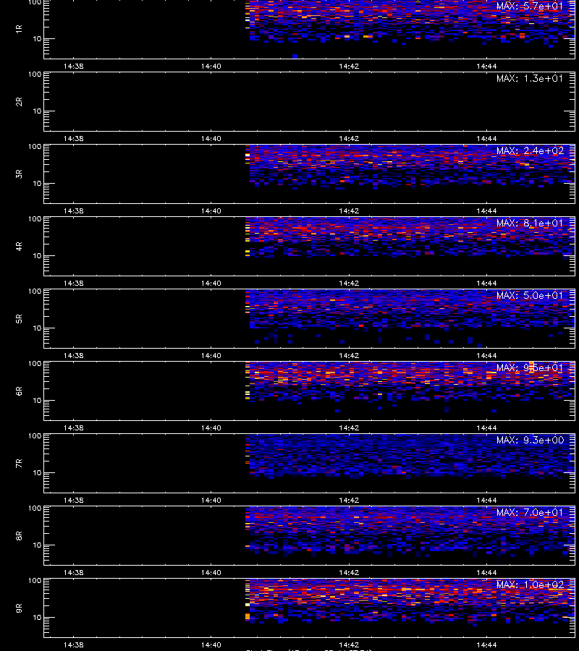Select the 'MAX: 8.1e+01' annotation
The image size is (579, 651).
(530, 223)
